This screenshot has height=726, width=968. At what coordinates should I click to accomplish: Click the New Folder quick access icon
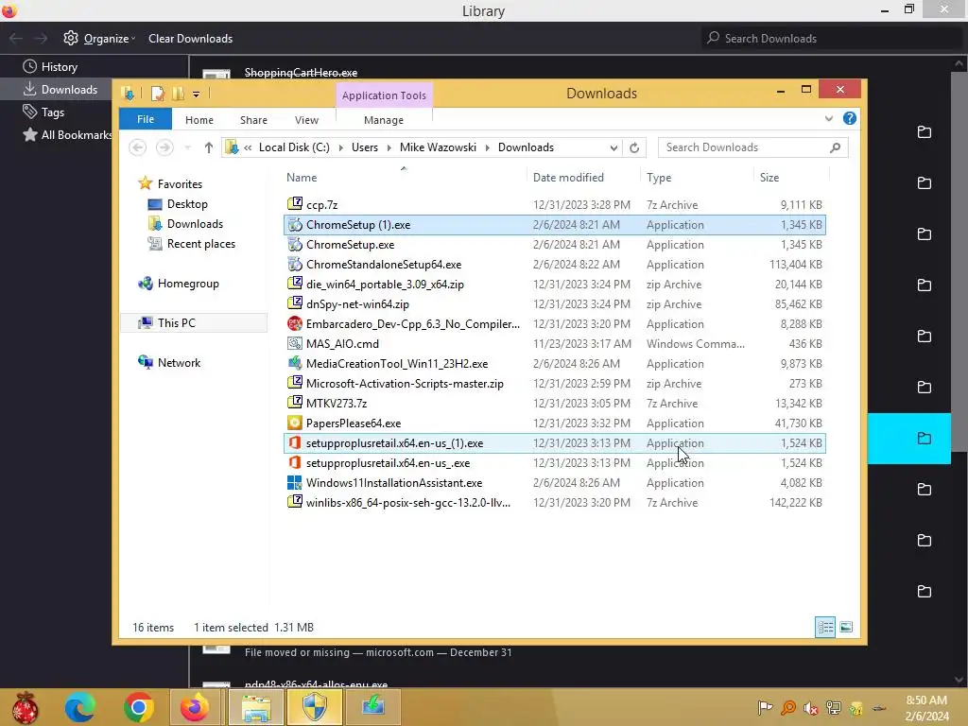[179, 94]
